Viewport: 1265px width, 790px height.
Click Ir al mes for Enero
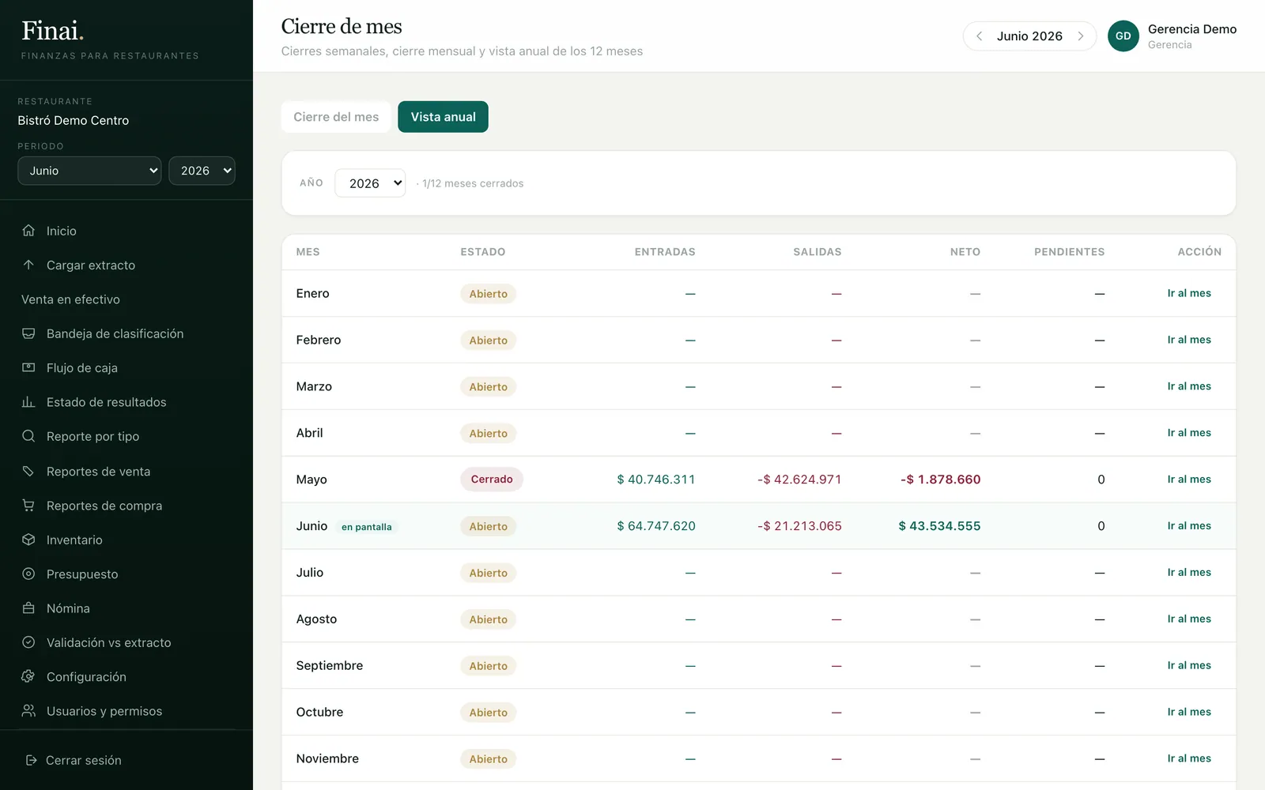[1189, 293]
